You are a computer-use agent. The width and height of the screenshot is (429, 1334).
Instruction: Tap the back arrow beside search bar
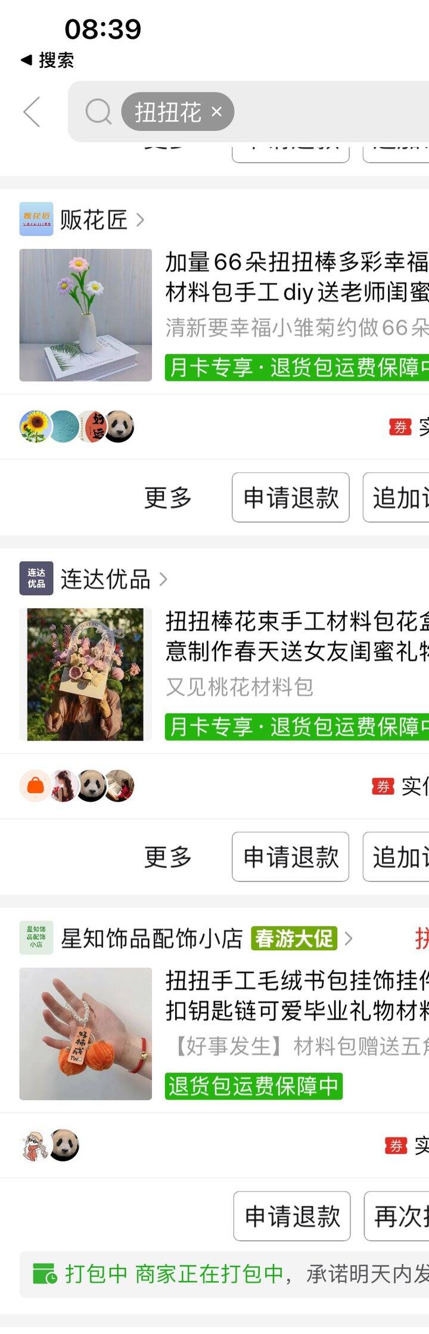coord(32,111)
